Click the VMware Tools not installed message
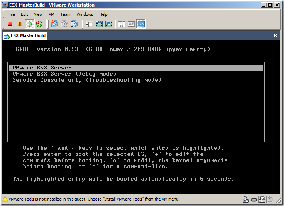This screenshot has width=284, height=206. click(x=94, y=199)
